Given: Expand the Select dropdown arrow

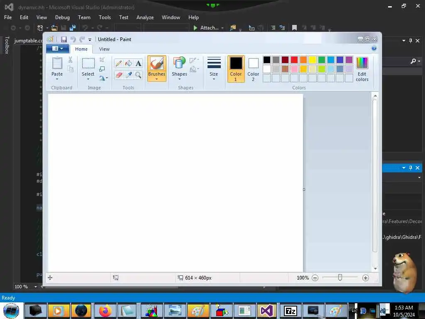Looking at the screenshot, I should [88, 79].
